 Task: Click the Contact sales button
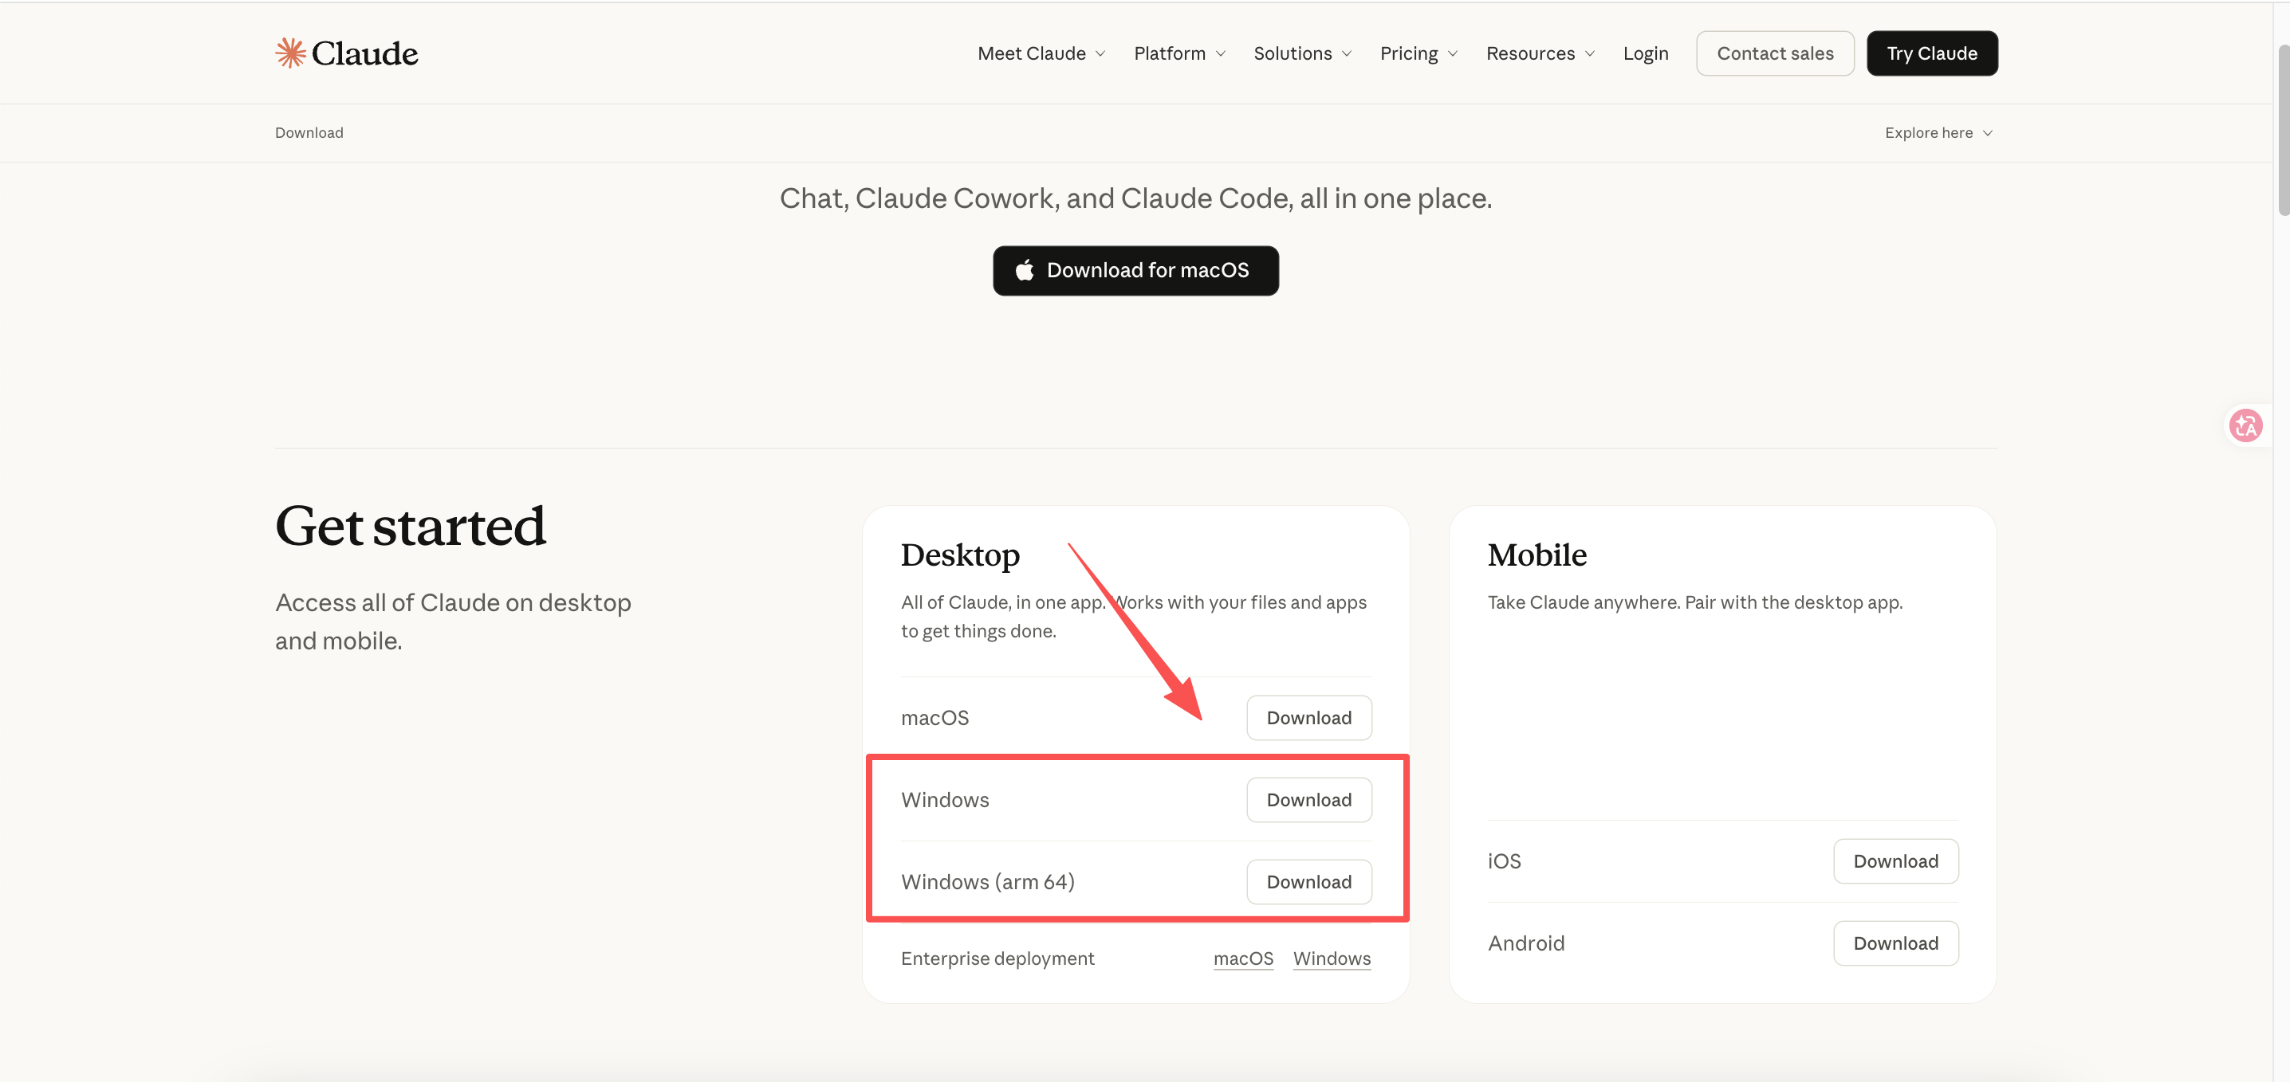(x=1774, y=53)
